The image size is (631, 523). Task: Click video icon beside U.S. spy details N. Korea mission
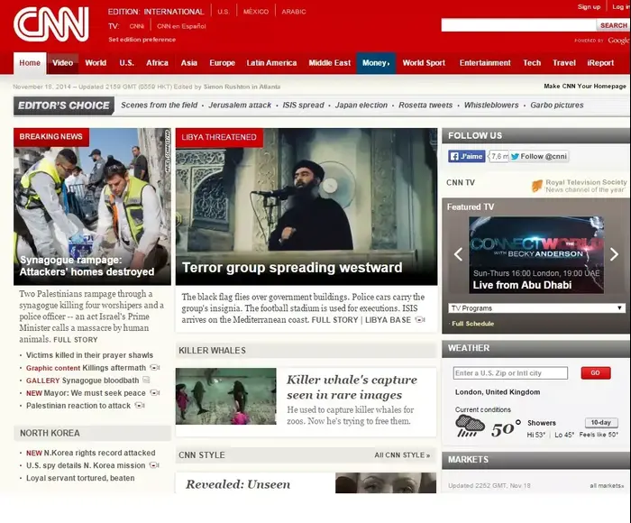point(154,465)
